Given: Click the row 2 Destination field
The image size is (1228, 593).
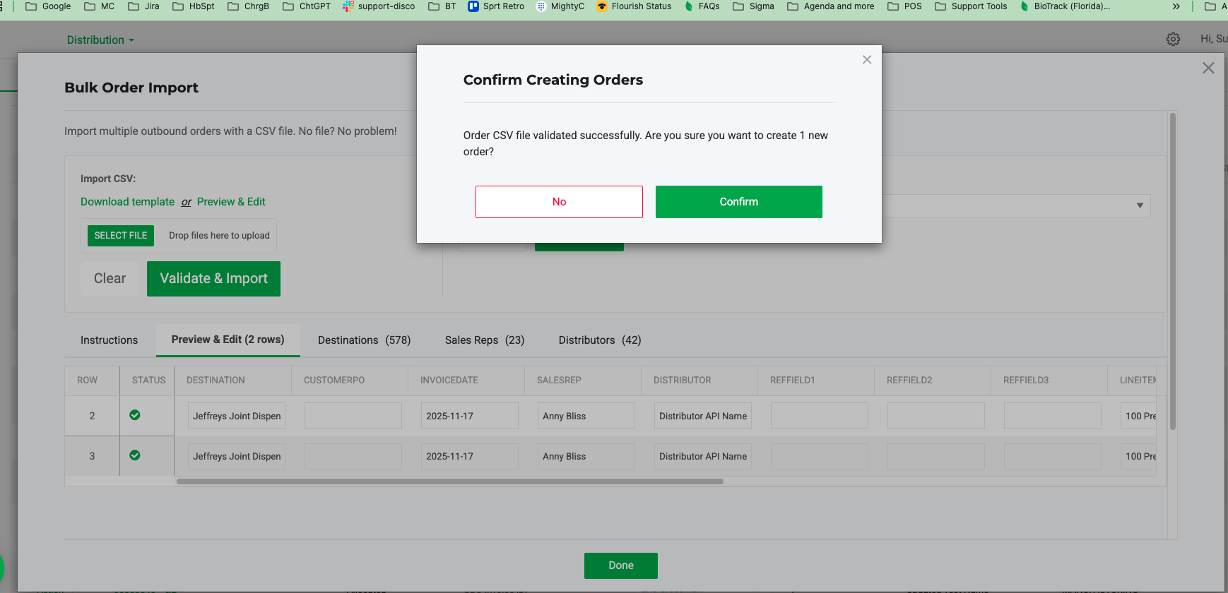Looking at the screenshot, I should coord(237,416).
